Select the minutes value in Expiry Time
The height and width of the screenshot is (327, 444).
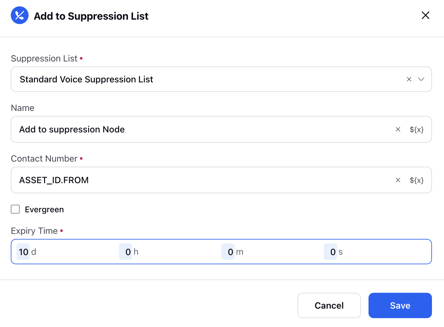228,252
